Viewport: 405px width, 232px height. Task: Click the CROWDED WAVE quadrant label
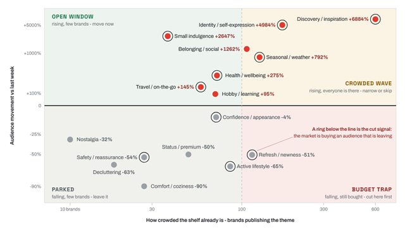(368, 83)
